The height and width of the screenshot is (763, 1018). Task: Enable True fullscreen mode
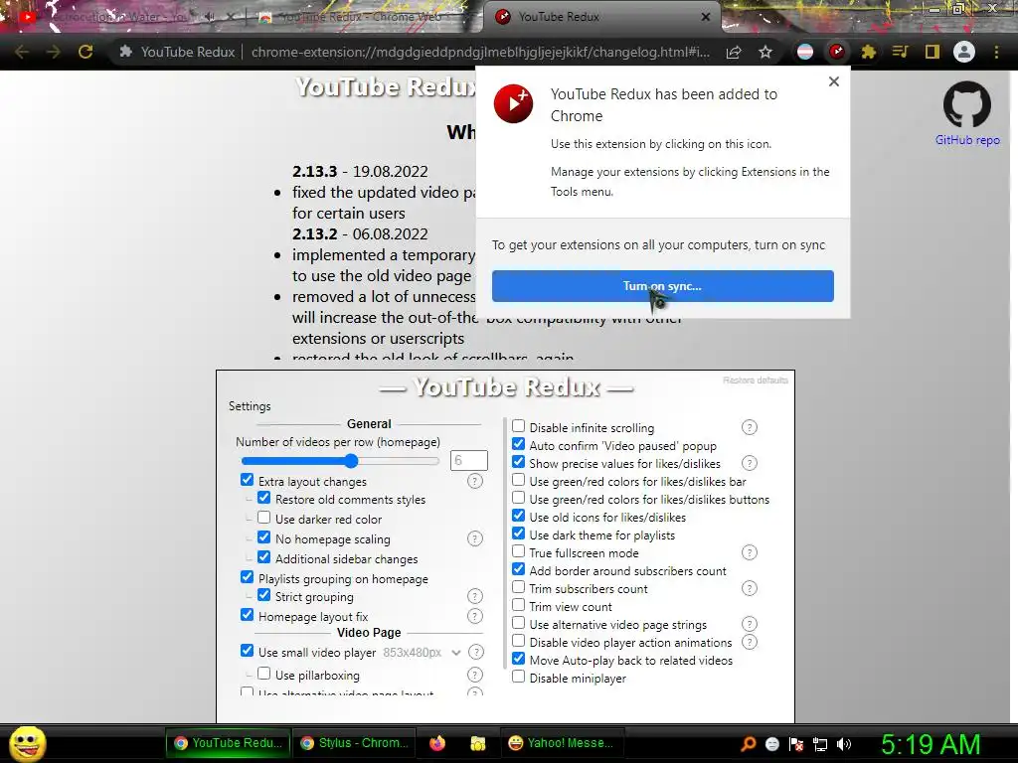pos(518,551)
